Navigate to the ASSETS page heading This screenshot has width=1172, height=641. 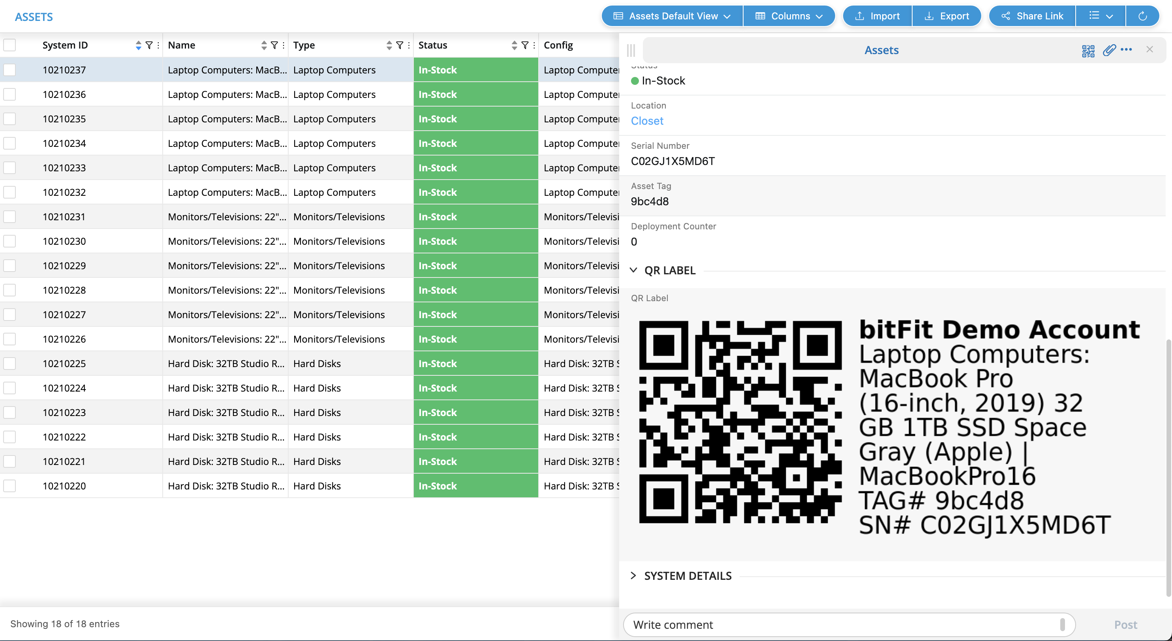coord(34,17)
